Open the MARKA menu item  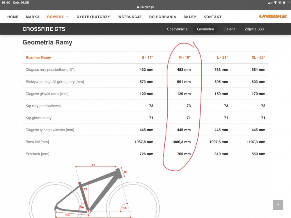(x=33, y=17)
